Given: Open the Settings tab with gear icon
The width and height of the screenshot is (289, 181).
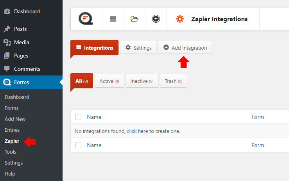Looking at the screenshot, I should point(138,48).
